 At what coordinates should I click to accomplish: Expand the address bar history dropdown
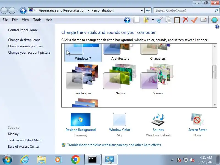click(142, 10)
